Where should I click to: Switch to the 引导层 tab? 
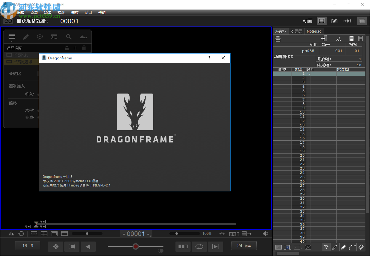click(x=296, y=31)
